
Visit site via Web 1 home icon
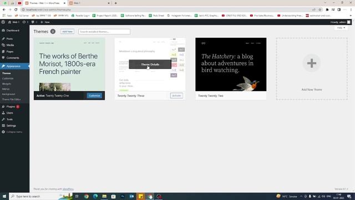(x=13, y=22)
